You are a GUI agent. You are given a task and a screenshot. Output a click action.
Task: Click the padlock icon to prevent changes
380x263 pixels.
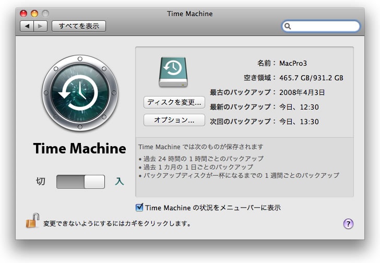pyautogui.click(x=32, y=221)
